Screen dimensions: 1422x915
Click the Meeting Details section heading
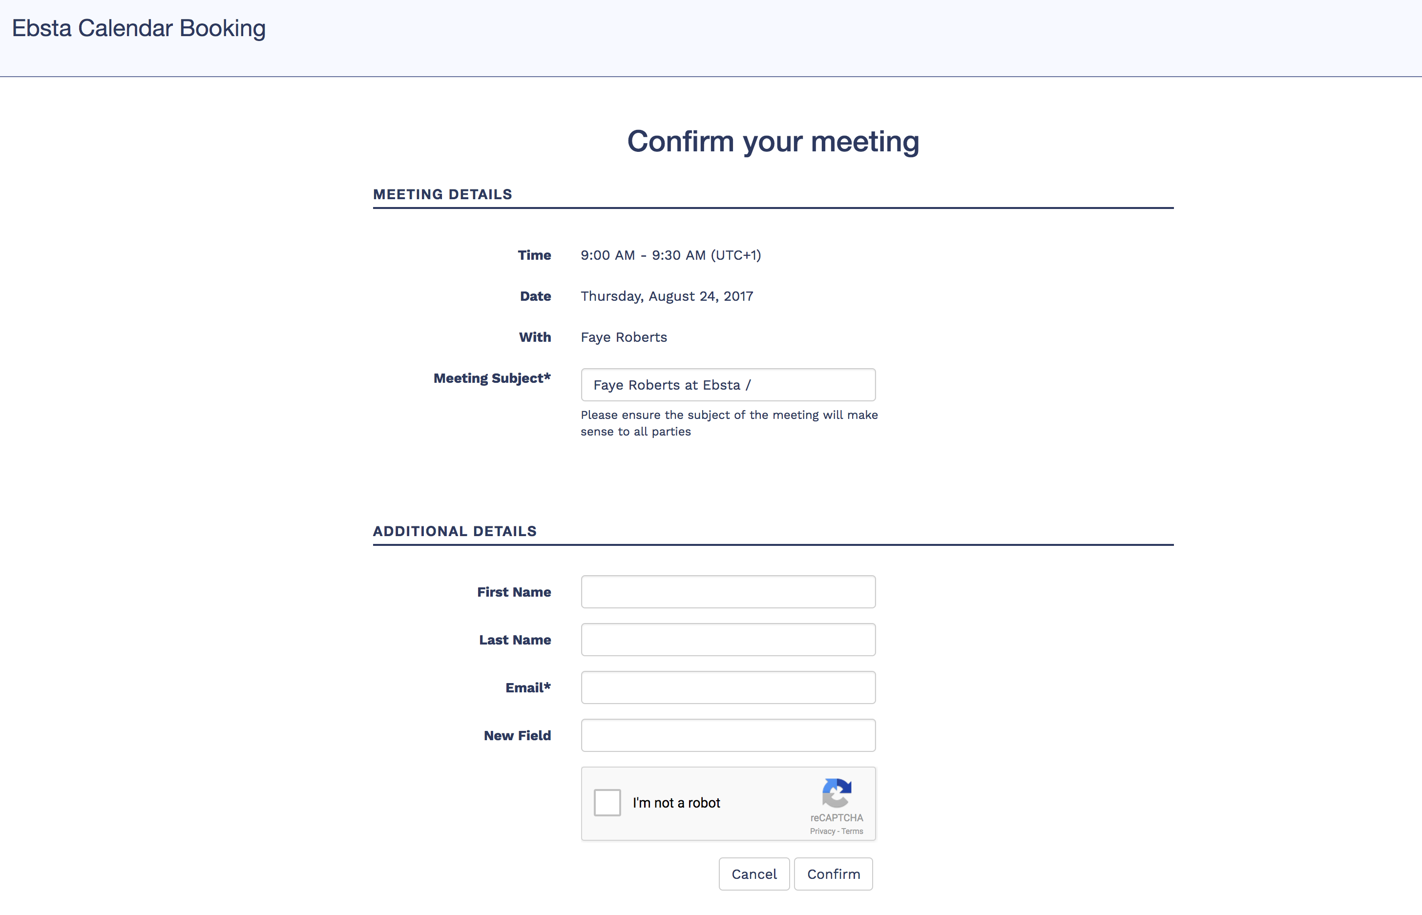click(442, 194)
